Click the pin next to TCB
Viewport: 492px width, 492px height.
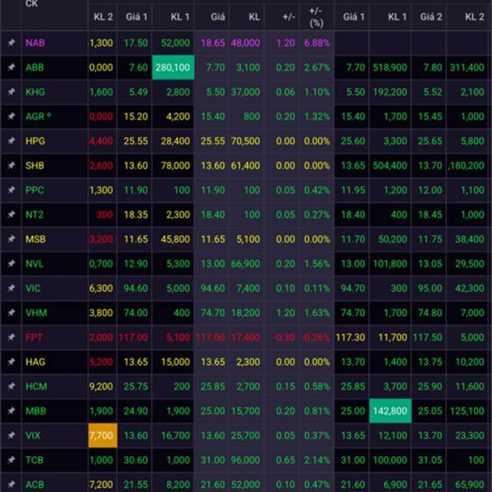pyautogui.click(x=11, y=460)
